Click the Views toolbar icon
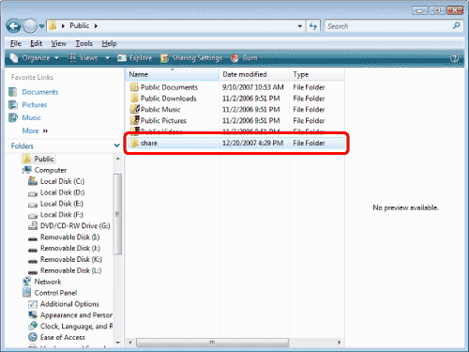 [x=72, y=58]
